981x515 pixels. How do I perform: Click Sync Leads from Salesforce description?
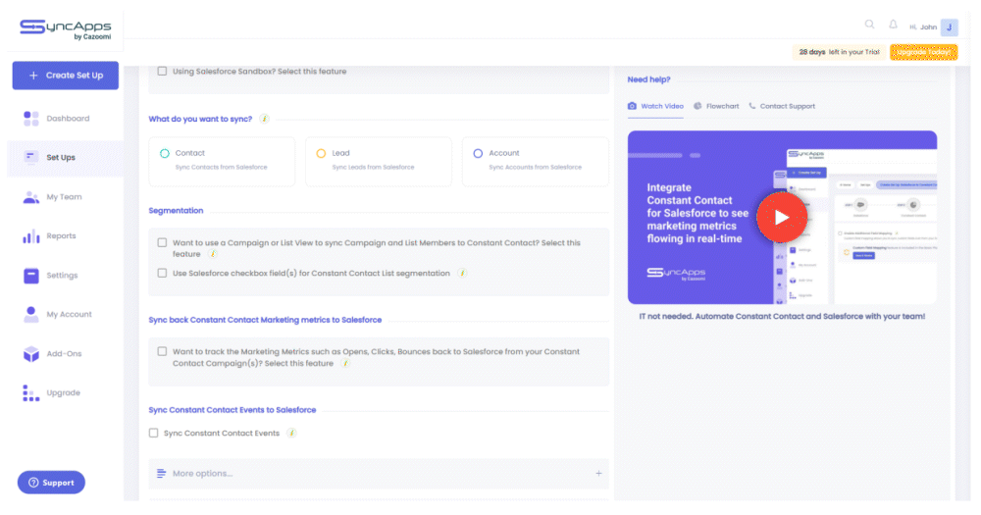(373, 167)
